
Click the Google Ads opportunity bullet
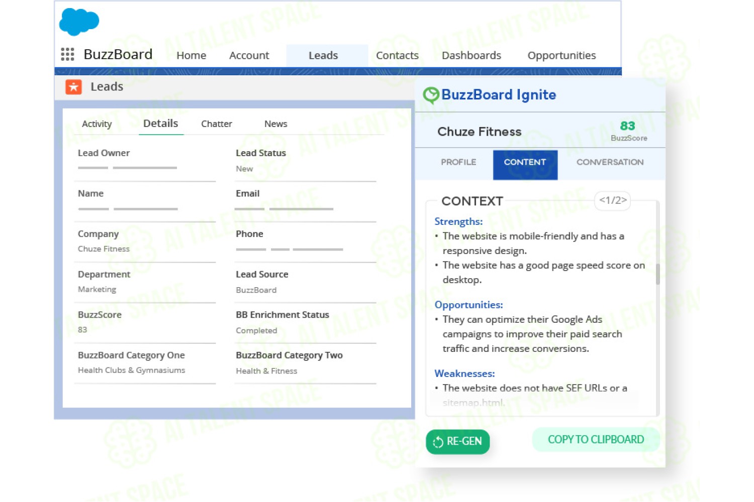tap(532, 334)
